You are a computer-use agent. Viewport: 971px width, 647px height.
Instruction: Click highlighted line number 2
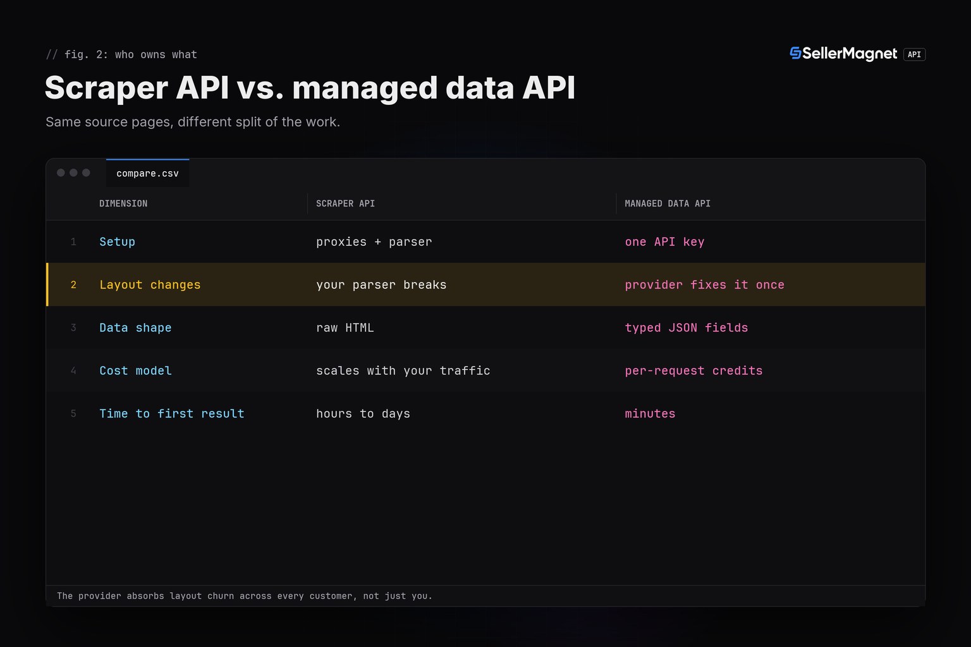click(x=73, y=284)
